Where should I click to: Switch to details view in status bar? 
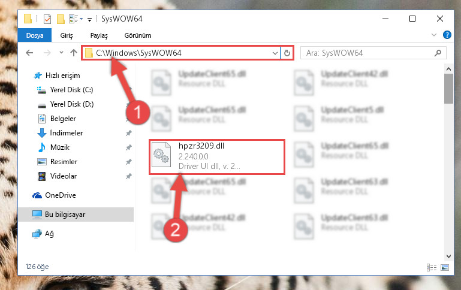click(432, 267)
